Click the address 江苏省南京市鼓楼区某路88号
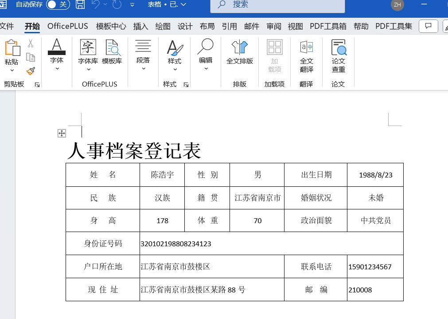448x319 pixels. click(193, 290)
